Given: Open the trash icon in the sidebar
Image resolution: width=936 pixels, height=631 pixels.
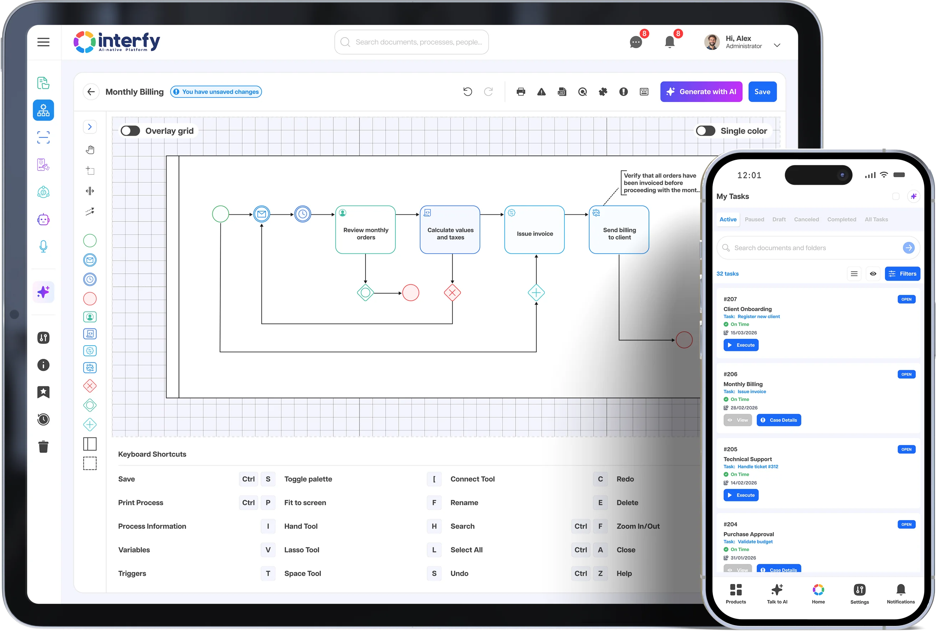Looking at the screenshot, I should coord(44,447).
